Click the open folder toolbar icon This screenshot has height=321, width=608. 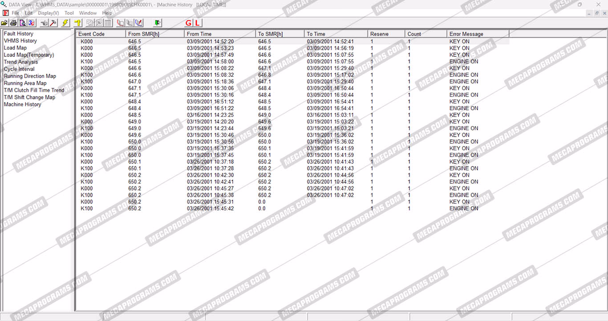(4, 23)
